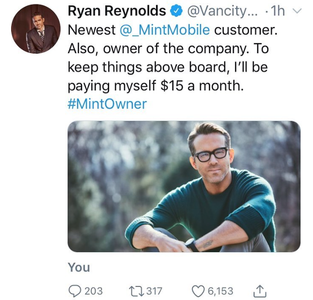
Task: Click the 317 retweets count
Action: [154, 291]
